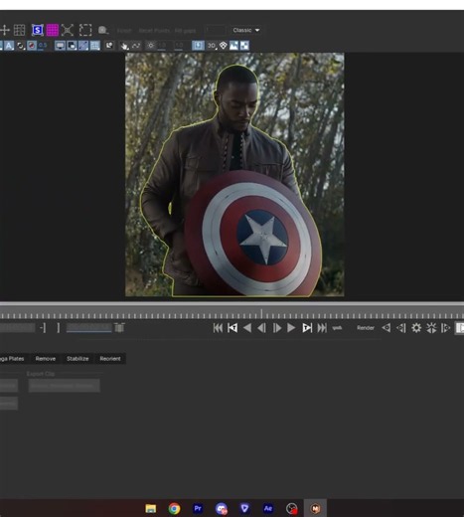Toggle the show planar grid button
Screen dimensions: 464x517
point(94,46)
